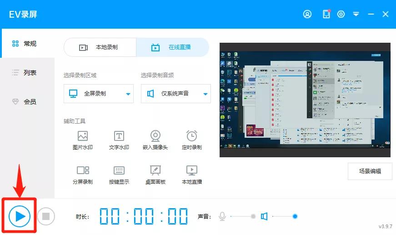Toggle the system speaker icon mute
This screenshot has height=235, width=396.
coord(264,216)
